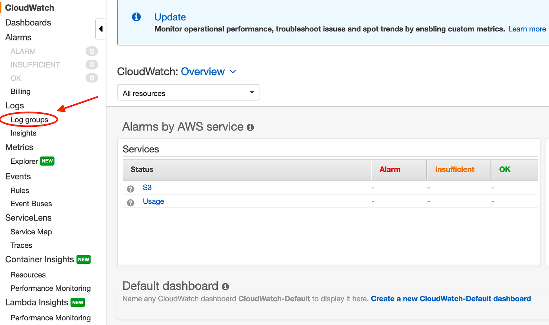Click the info icon in Update banner
This screenshot has width=549, height=325.
[136, 17]
